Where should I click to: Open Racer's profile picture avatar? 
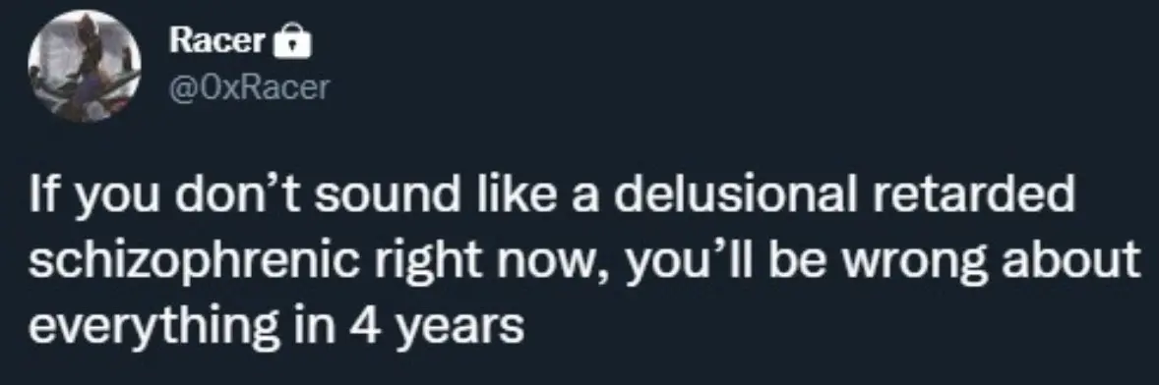click(x=85, y=67)
